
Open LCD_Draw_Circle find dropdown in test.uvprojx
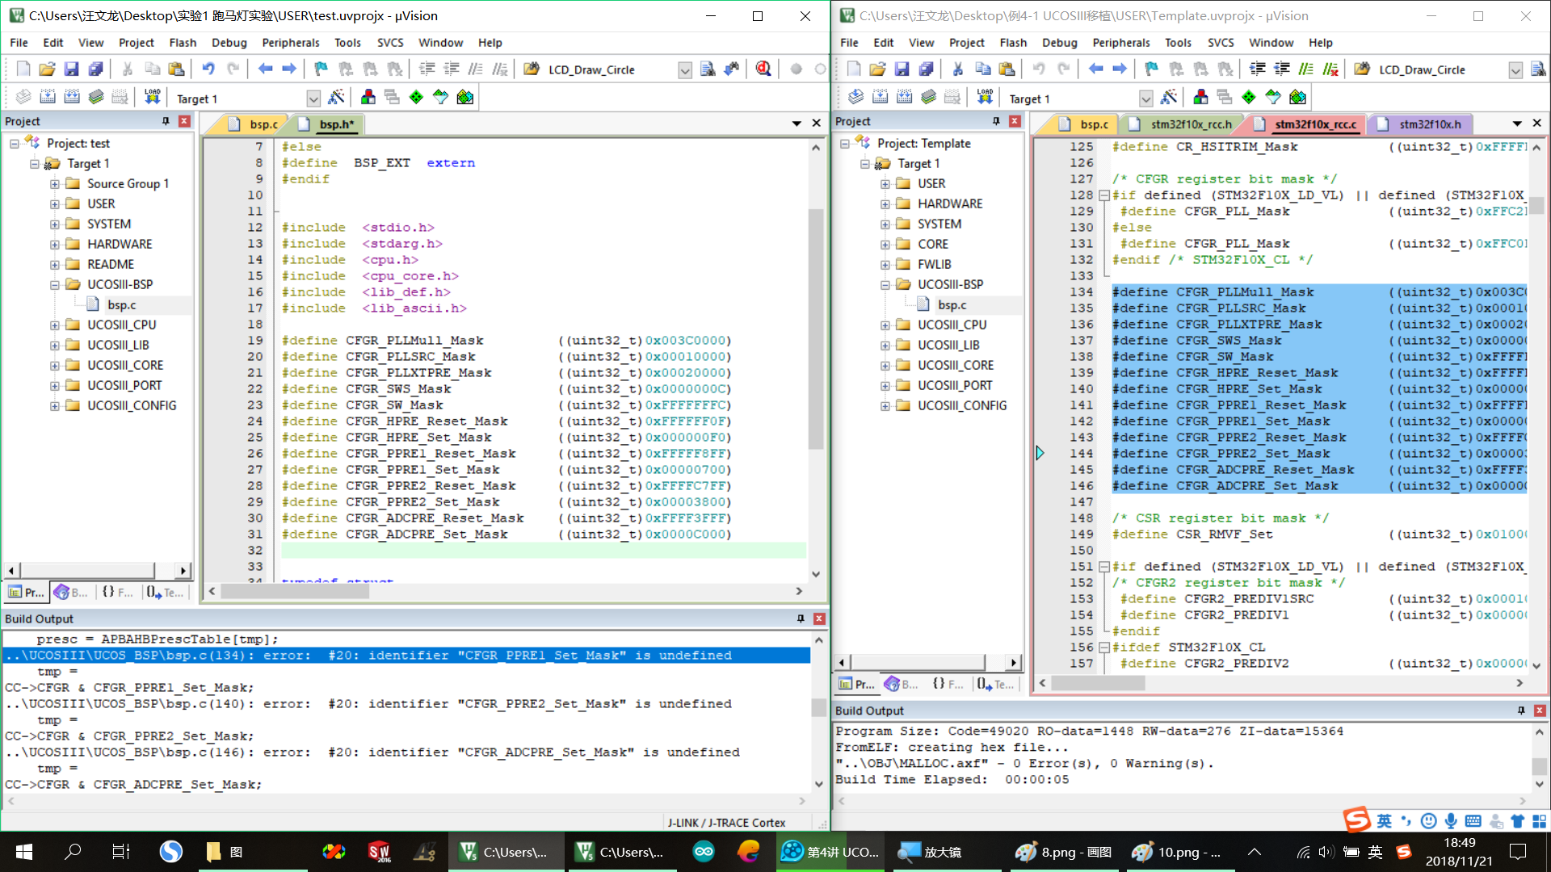(685, 70)
